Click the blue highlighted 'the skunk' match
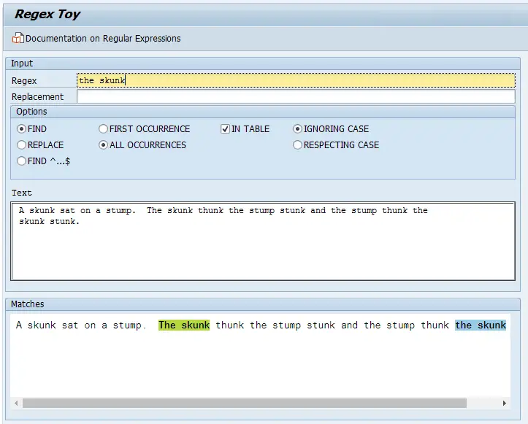This screenshot has height=424, width=528. [x=481, y=325]
